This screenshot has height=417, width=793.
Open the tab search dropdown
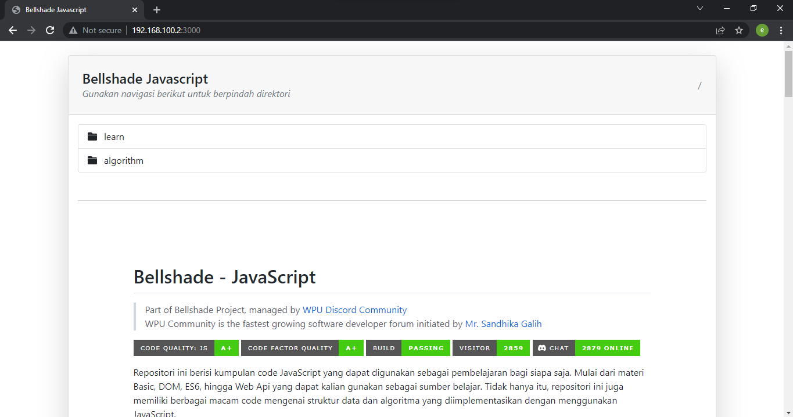700,8
